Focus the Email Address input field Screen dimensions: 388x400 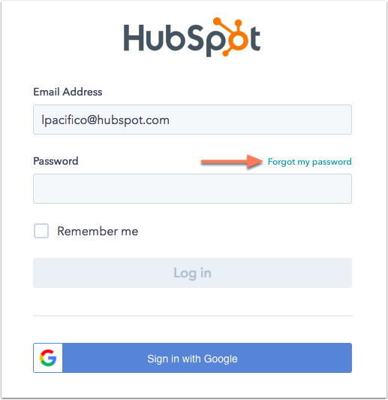[x=192, y=120]
